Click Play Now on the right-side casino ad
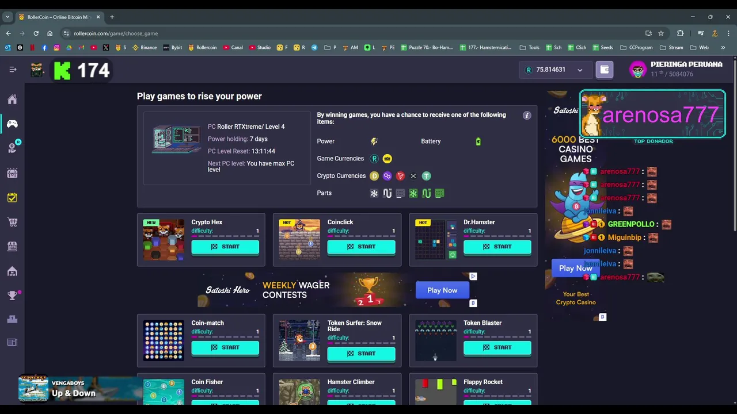 click(575, 268)
